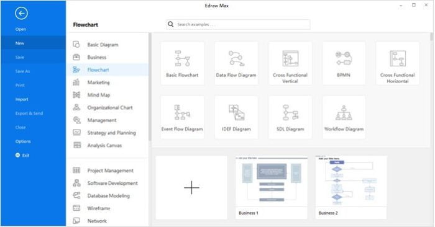This screenshot has height=227, width=435.
Task: Choose the Basic Flowchart template icon
Action: click(182, 58)
